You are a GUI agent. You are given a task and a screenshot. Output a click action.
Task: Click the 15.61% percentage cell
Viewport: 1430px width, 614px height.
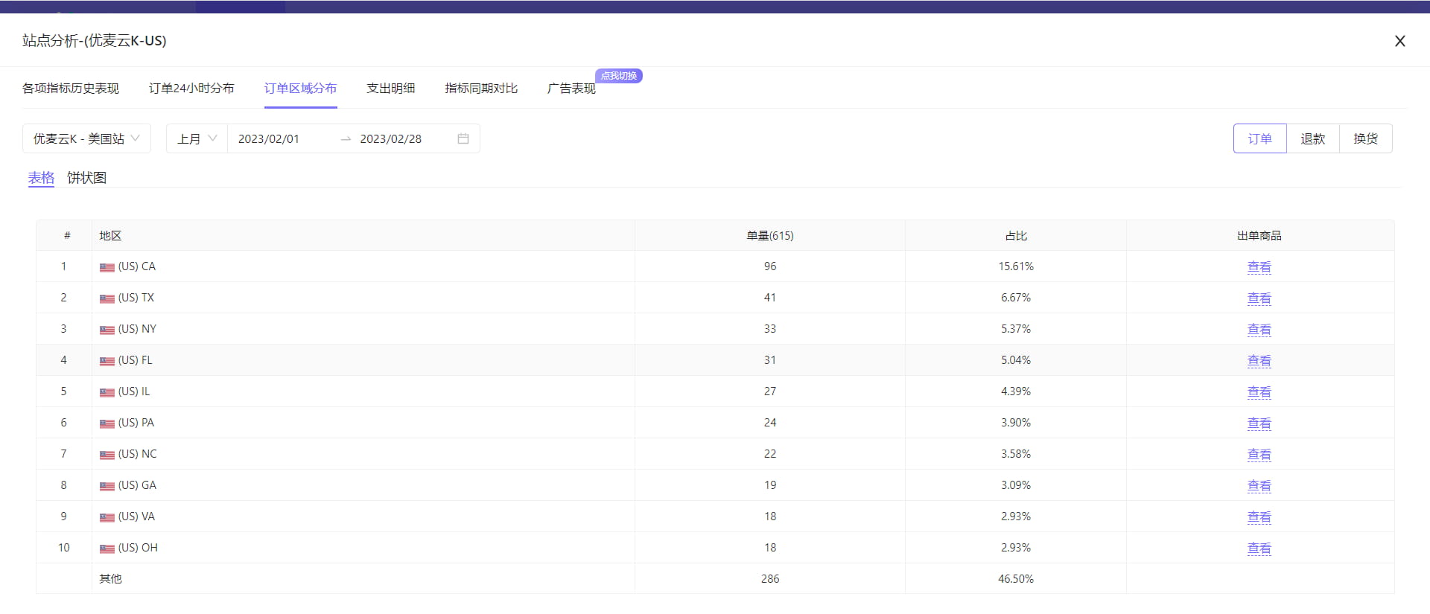point(1016,266)
